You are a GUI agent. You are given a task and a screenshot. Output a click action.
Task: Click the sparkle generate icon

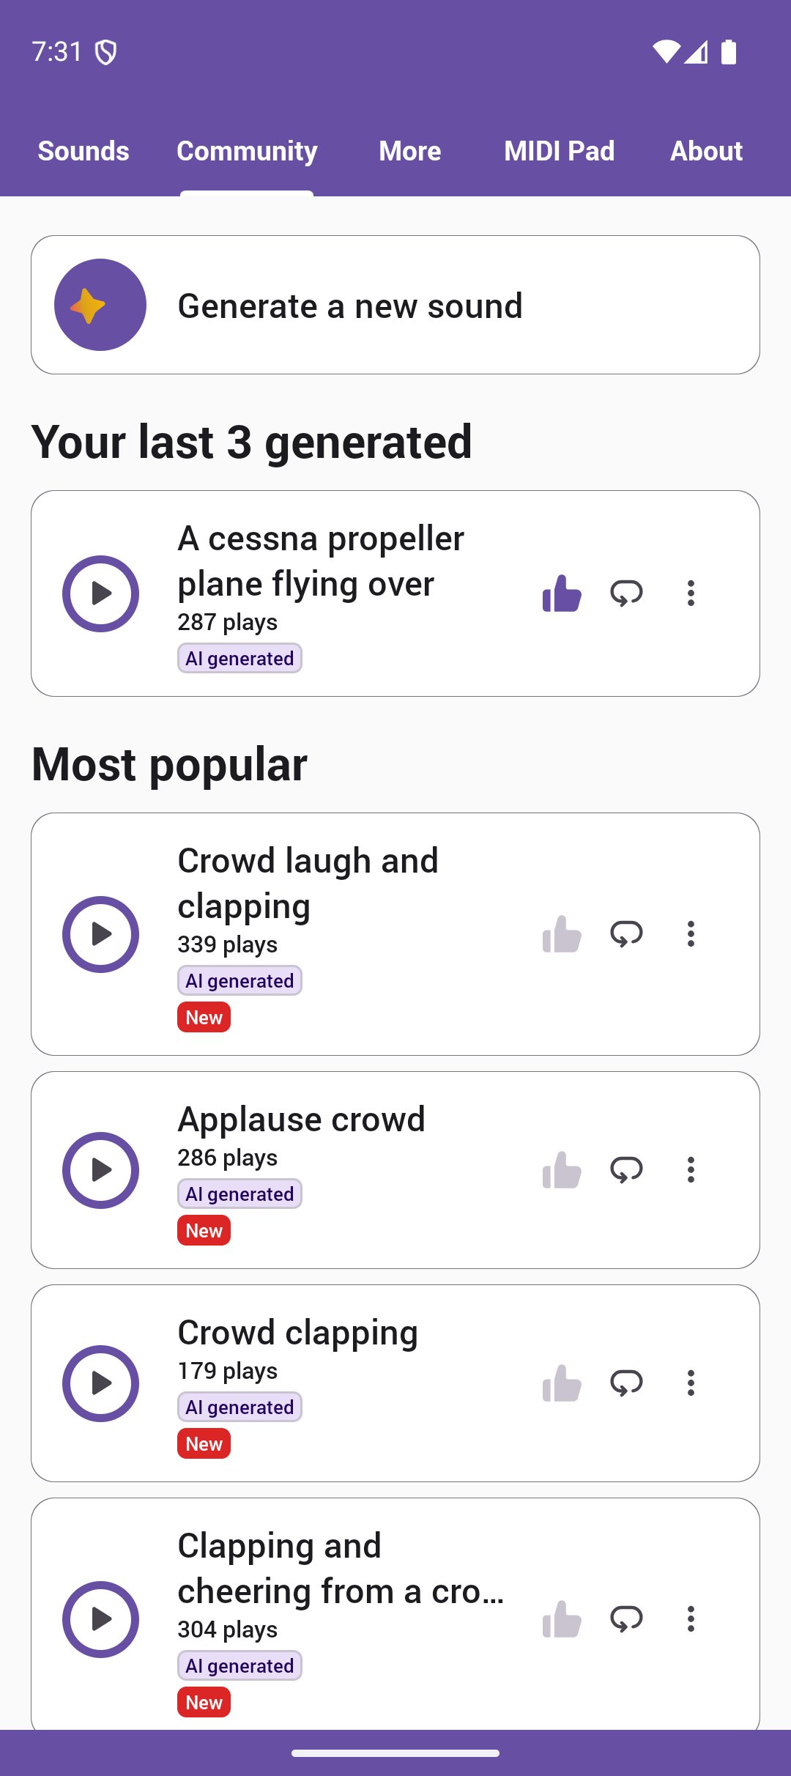tap(100, 305)
